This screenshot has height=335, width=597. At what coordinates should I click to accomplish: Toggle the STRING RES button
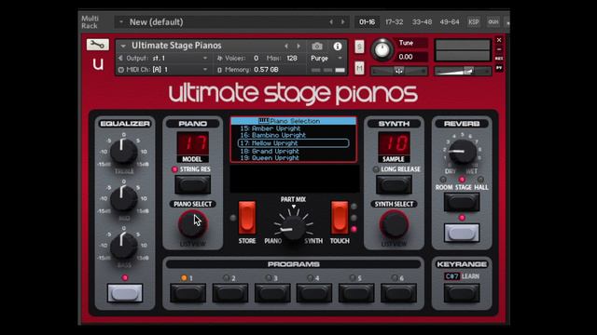(x=193, y=184)
